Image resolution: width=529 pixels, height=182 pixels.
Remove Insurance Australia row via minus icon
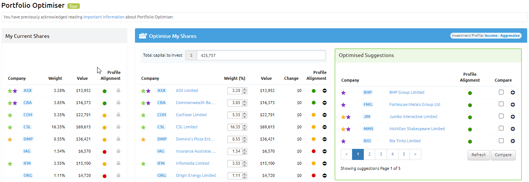click(324, 151)
